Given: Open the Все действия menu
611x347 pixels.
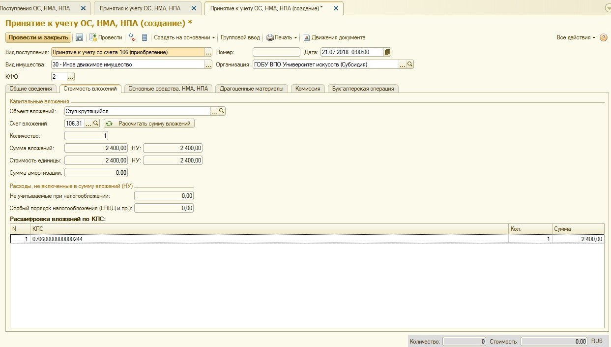Looking at the screenshot, I should [x=576, y=37].
